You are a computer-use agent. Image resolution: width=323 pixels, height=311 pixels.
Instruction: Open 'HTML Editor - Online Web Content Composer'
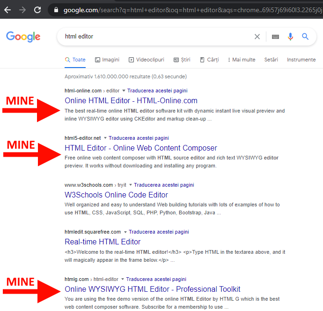click(141, 148)
